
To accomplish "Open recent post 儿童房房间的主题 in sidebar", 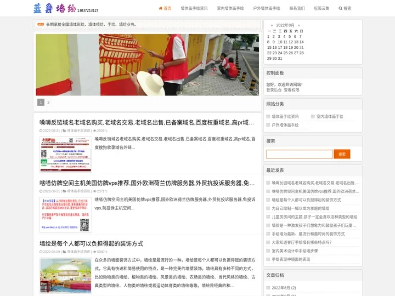I will click(x=314, y=217).
